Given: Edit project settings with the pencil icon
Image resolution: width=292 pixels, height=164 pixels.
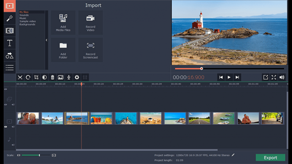Looking at the screenshot, I should [233, 155].
